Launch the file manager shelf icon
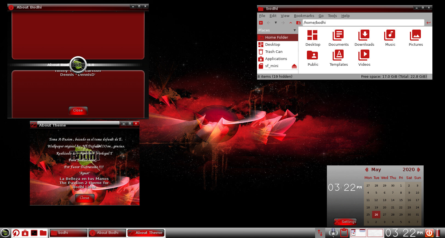Screen dimensions: 445x238 tap(43, 233)
